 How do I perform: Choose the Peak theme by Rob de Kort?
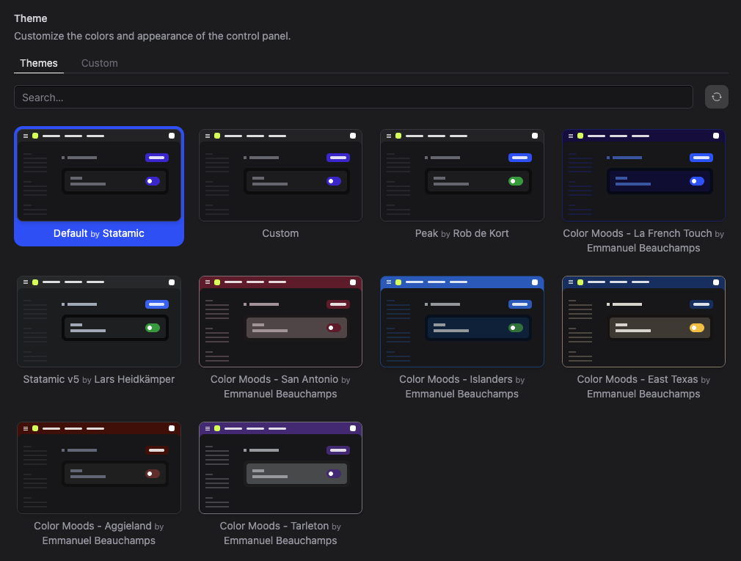[x=461, y=175]
